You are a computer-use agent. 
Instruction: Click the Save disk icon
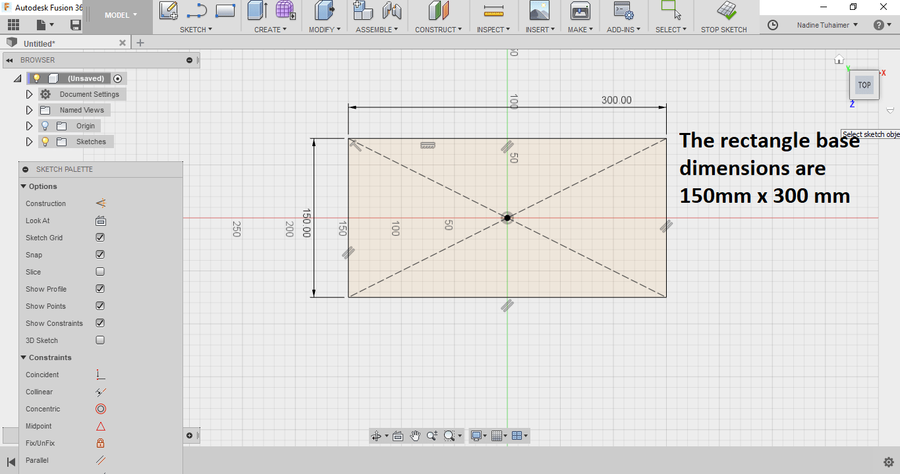tap(76, 25)
